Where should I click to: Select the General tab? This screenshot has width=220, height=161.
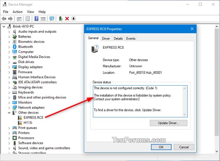click(x=93, y=38)
